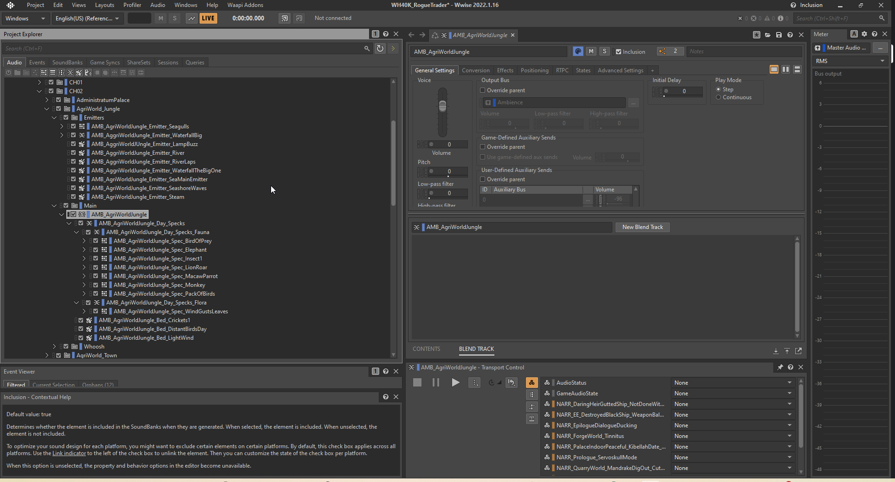Screen dimensions: 895x482
Task: Switch to the CONTENTS view
Action: (x=426, y=349)
